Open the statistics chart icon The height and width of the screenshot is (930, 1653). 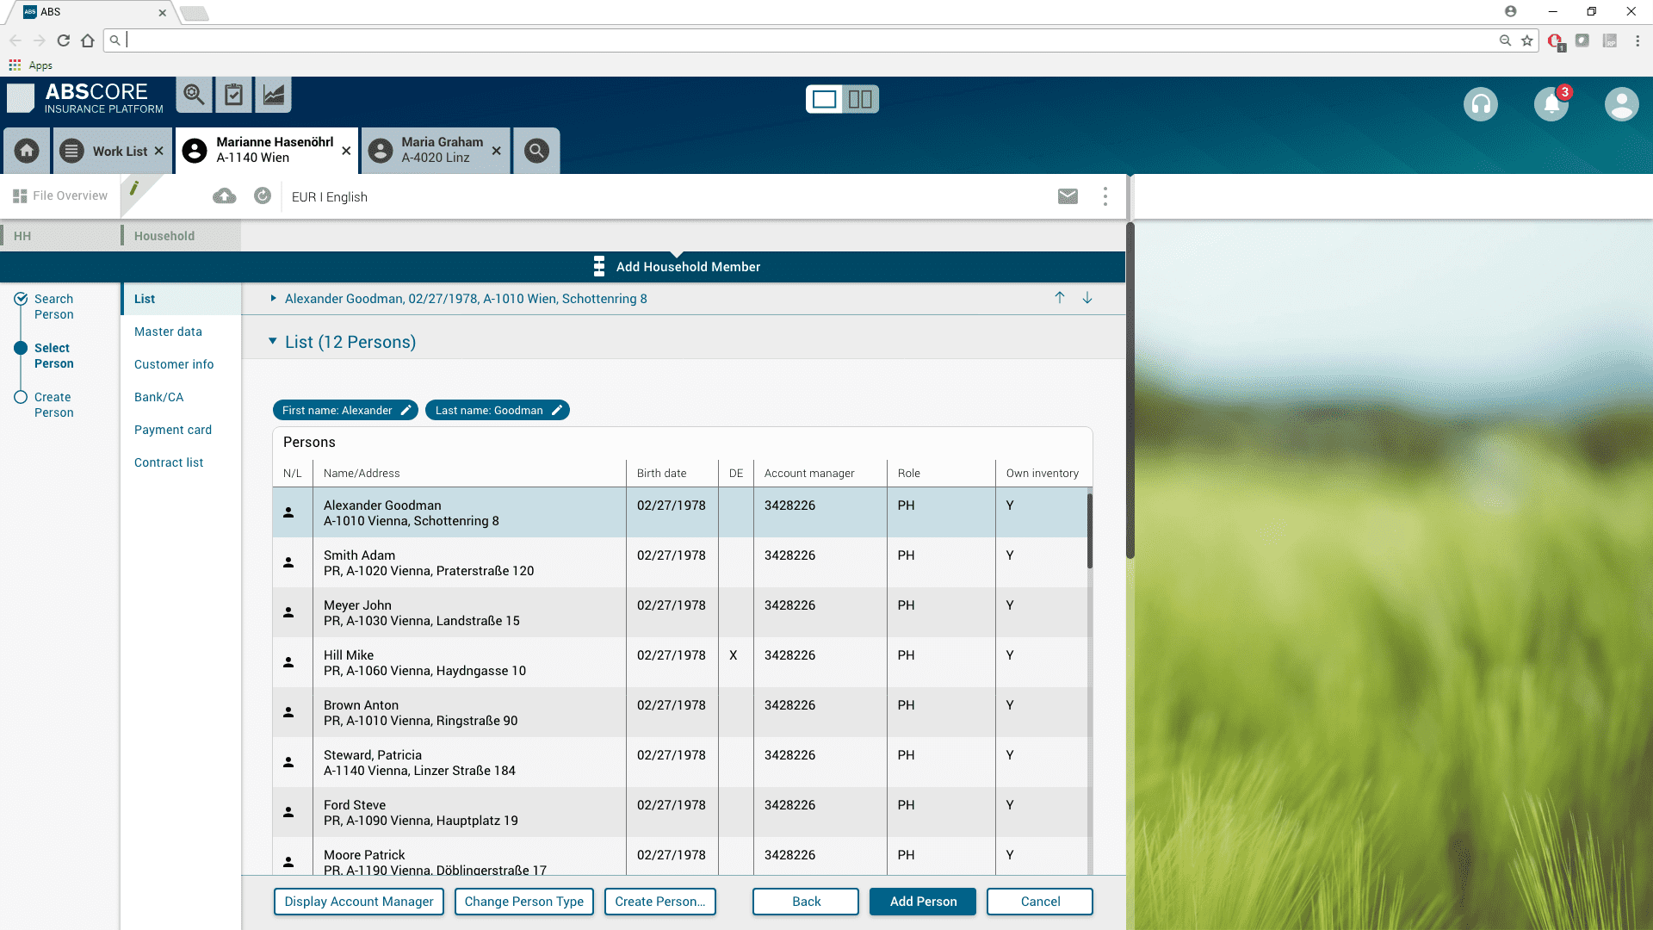point(273,95)
